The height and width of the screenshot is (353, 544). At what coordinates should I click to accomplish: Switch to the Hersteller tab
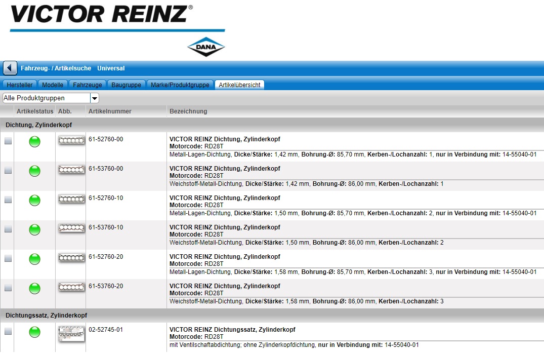point(20,85)
